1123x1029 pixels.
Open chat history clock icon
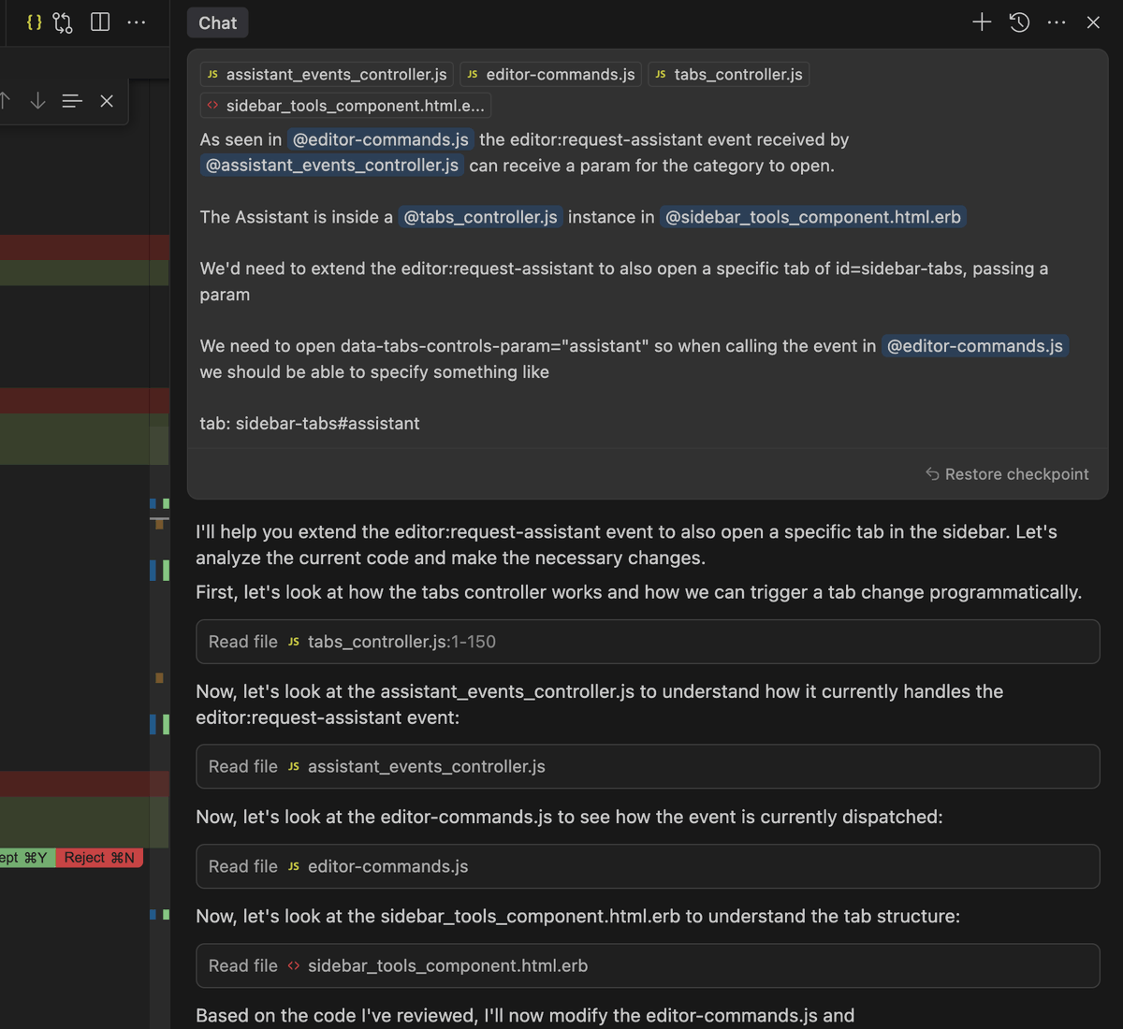[x=1019, y=22]
